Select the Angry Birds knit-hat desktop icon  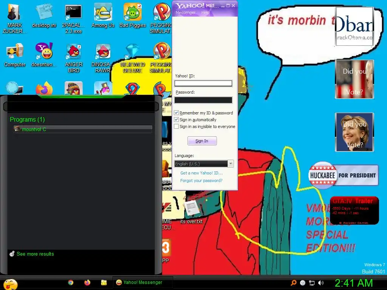(x=74, y=88)
